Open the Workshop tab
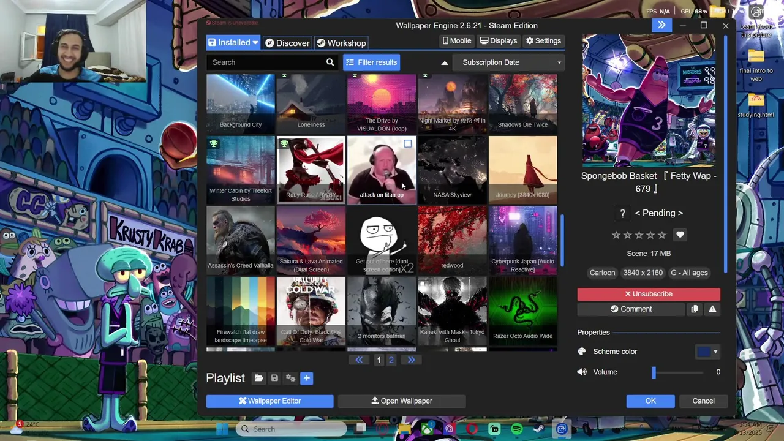The image size is (784, 441). (341, 43)
